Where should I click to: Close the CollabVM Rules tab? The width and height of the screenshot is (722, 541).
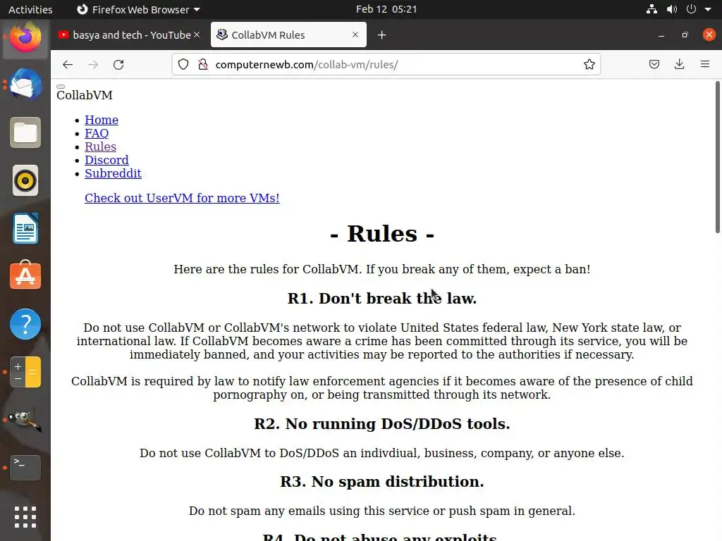(x=355, y=35)
